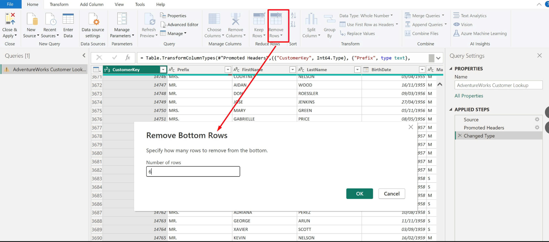
Task: Collapse the Queries pane
Action: pos(84,55)
